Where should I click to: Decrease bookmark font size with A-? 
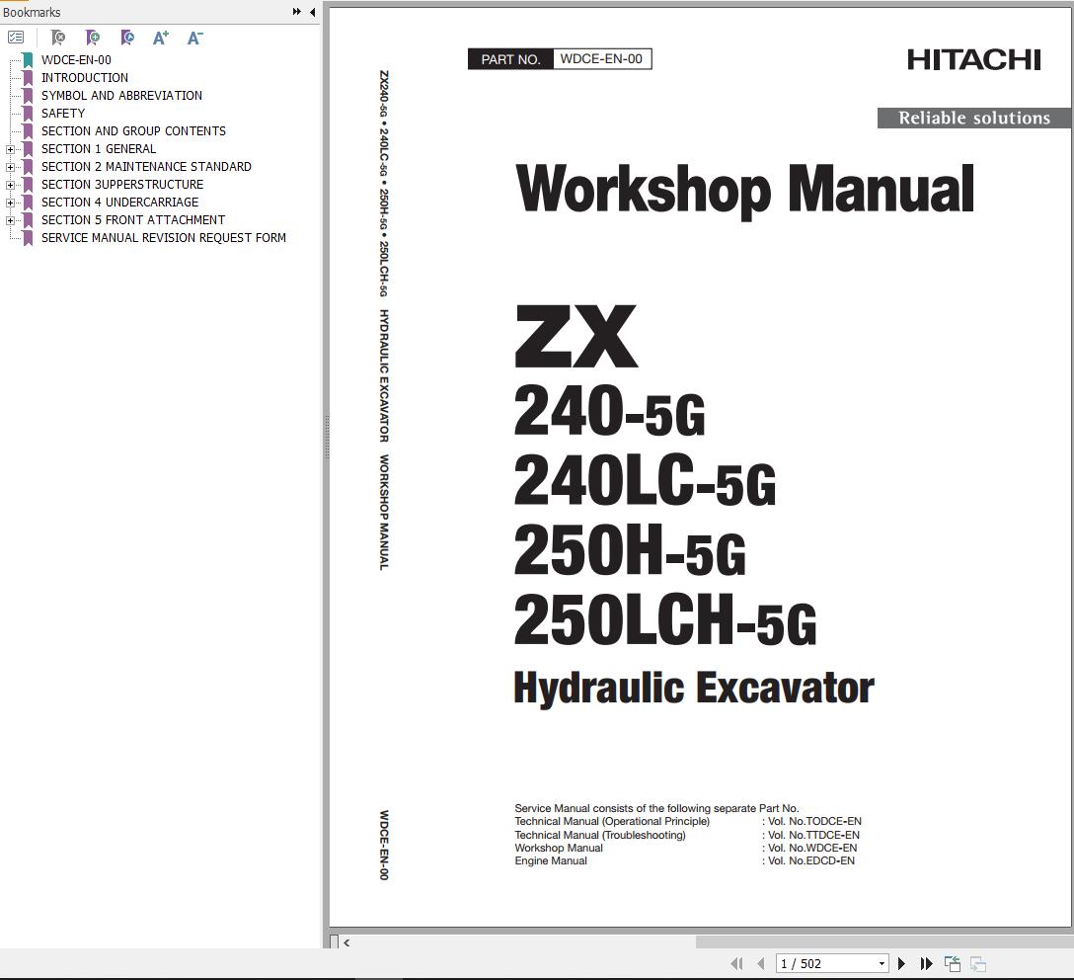coord(194,38)
